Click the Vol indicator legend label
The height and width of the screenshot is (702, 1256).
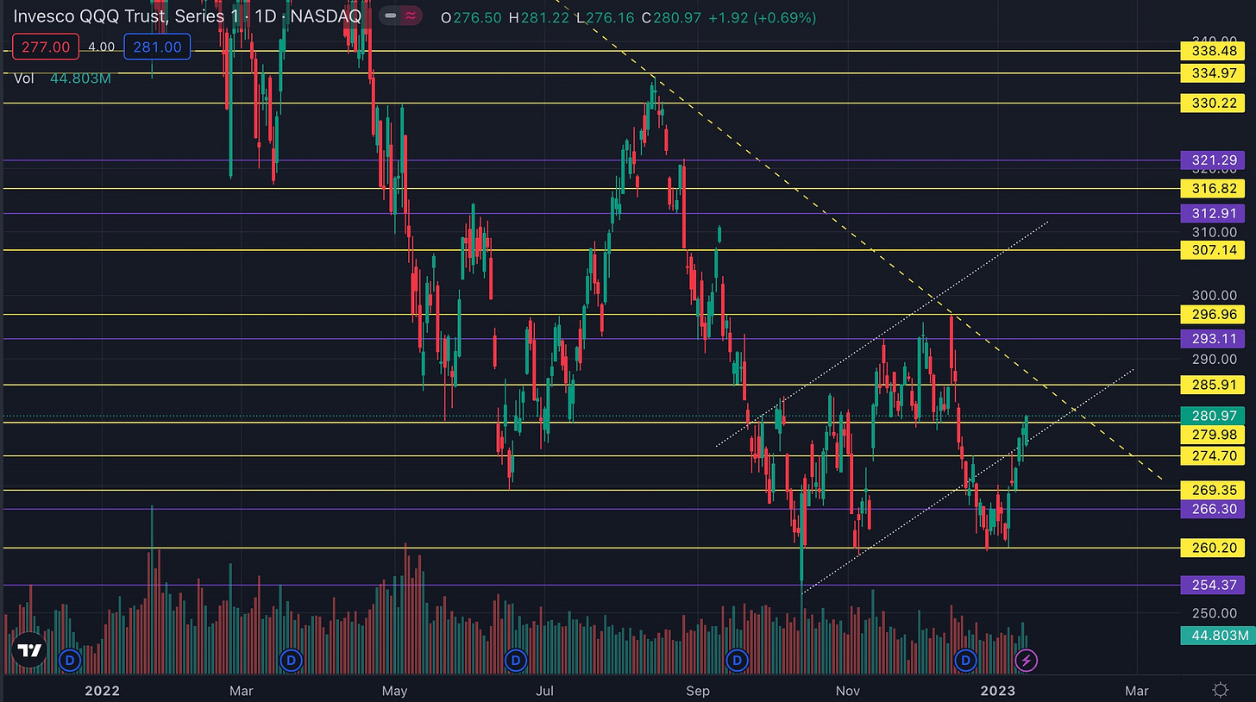click(24, 78)
